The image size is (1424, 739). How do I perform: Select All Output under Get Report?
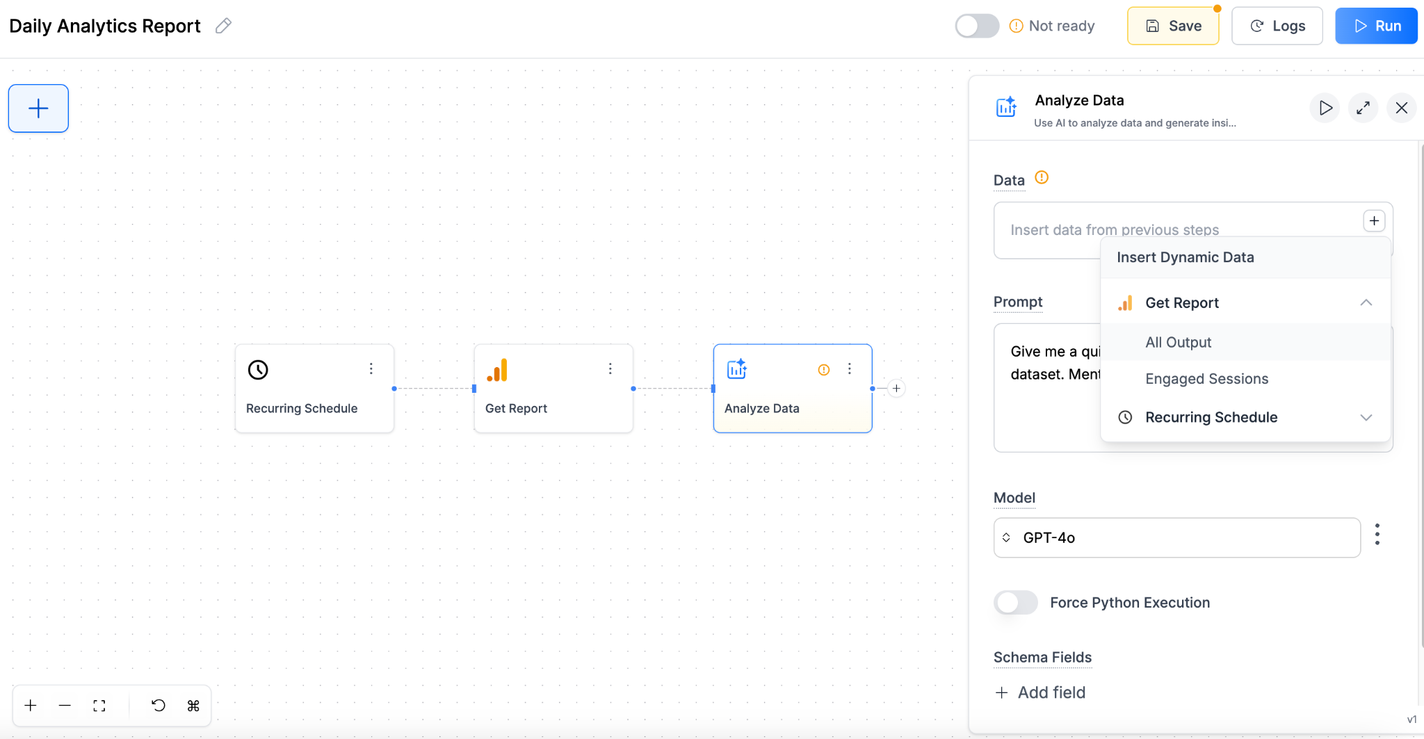coord(1178,342)
